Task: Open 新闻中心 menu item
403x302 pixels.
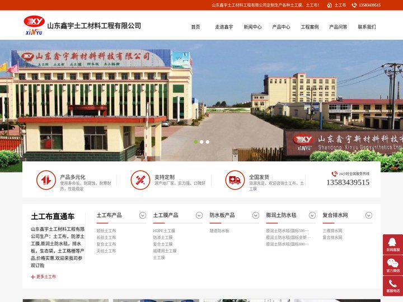Action: click(252, 27)
